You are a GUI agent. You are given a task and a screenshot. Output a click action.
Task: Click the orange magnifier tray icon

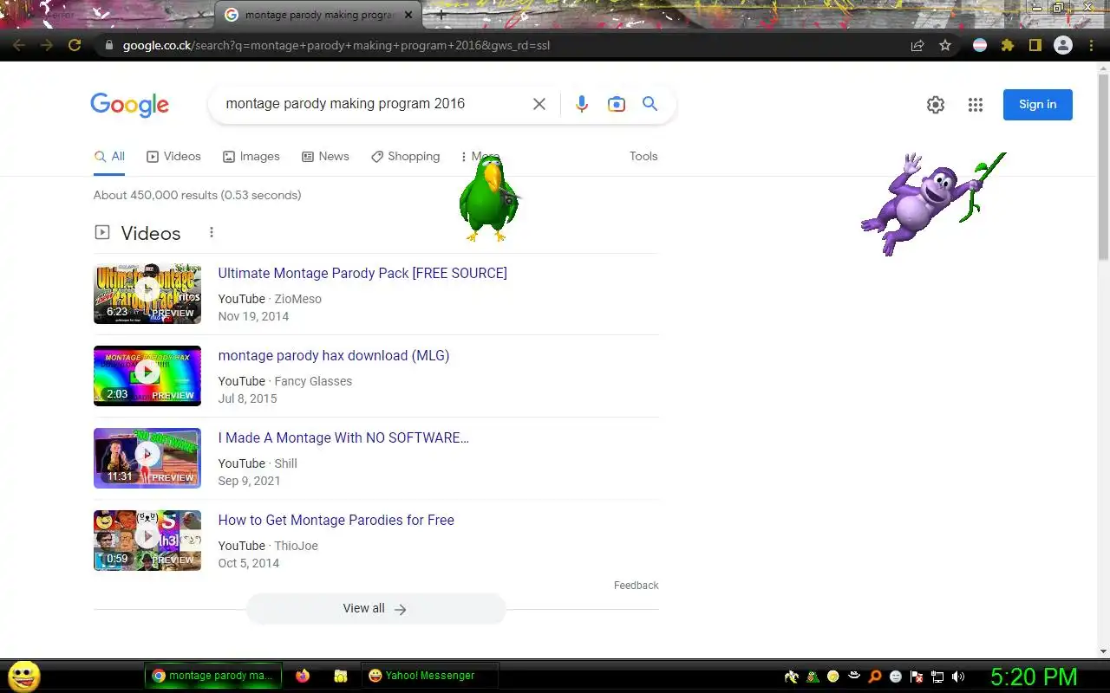[875, 677]
